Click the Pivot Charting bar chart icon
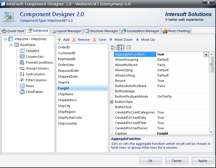 click(x=165, y=31)
